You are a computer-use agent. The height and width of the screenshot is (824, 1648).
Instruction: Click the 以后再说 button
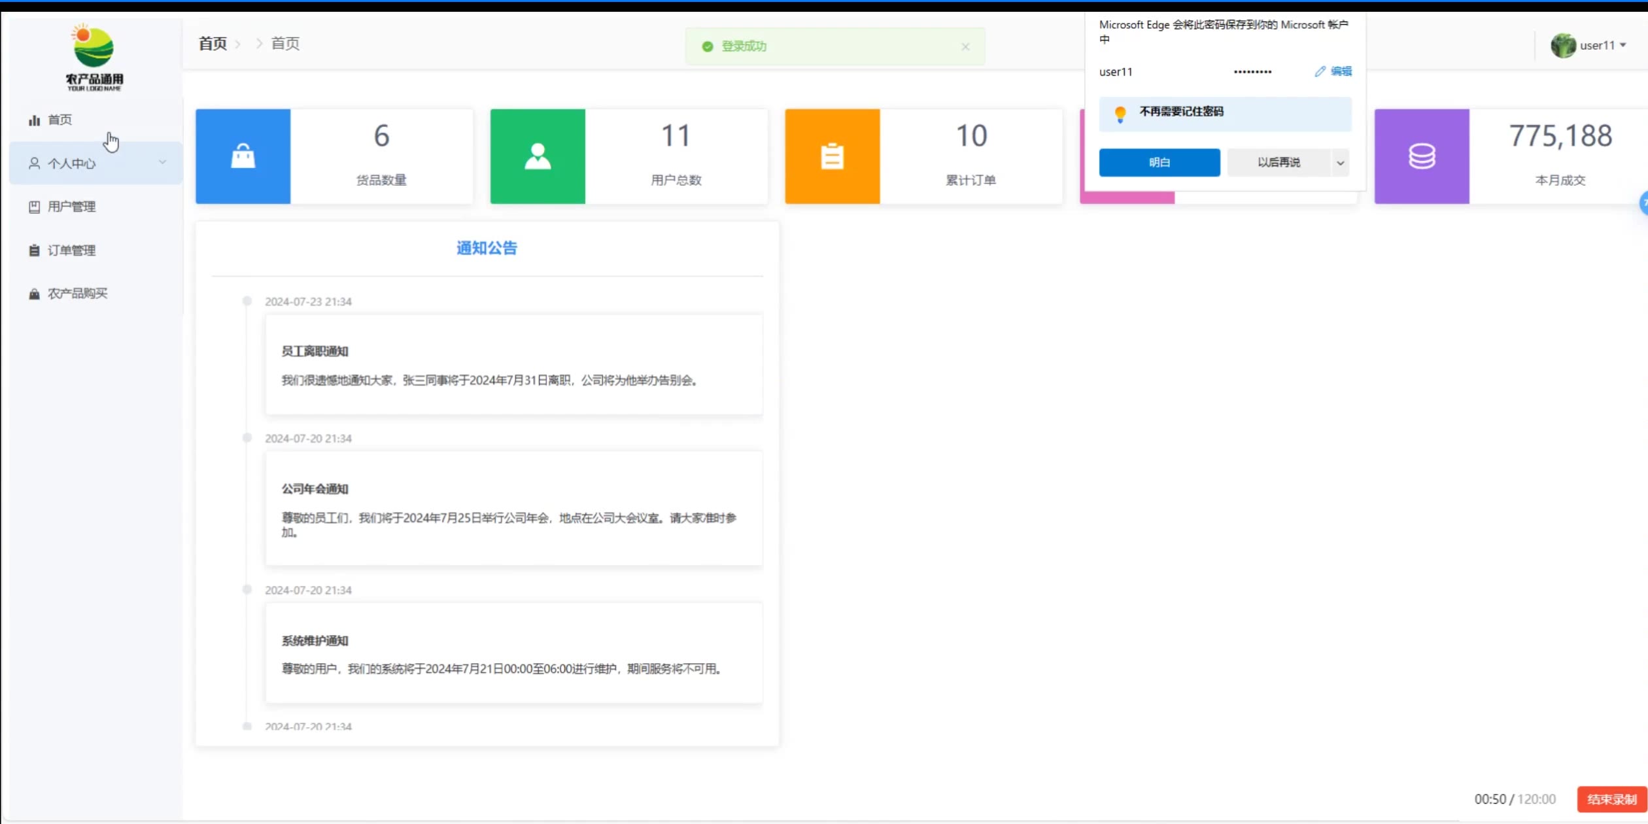(1278, 162)
